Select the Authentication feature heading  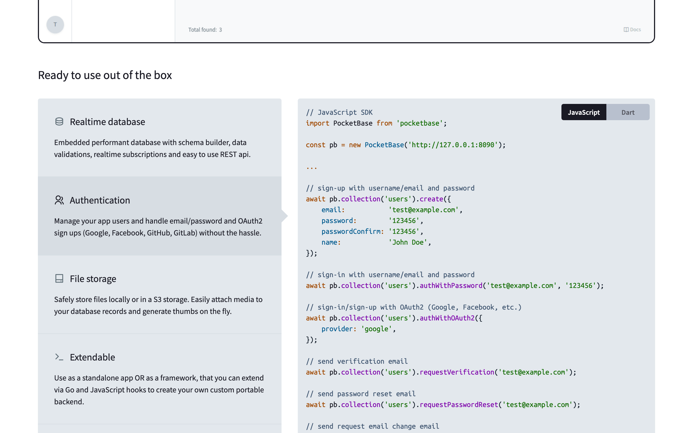100,200
